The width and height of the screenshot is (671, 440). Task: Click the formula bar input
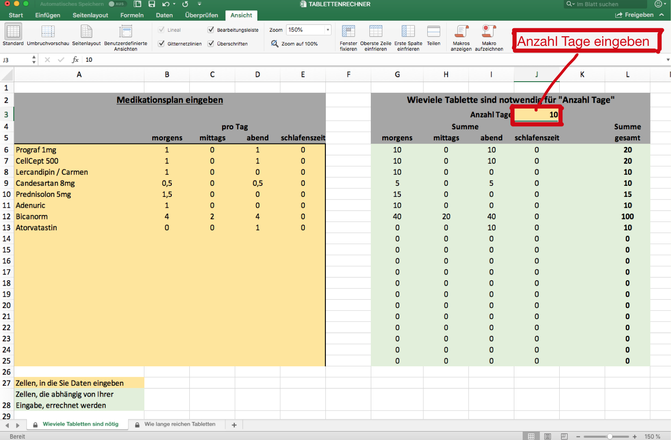coord(373,60)
